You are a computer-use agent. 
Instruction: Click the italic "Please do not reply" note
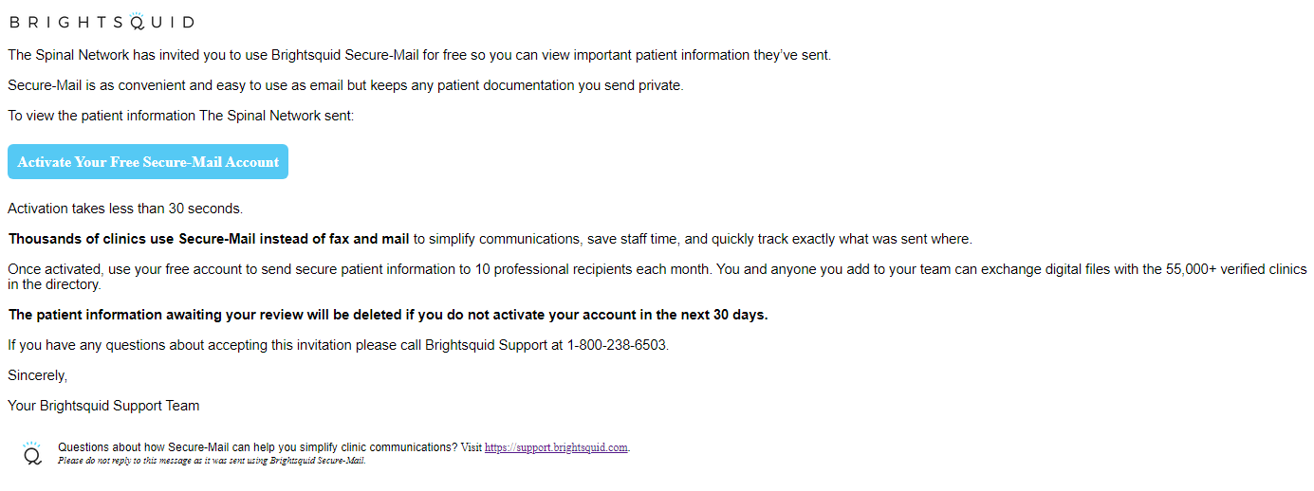pyautogui.click(x=212, y=461)
